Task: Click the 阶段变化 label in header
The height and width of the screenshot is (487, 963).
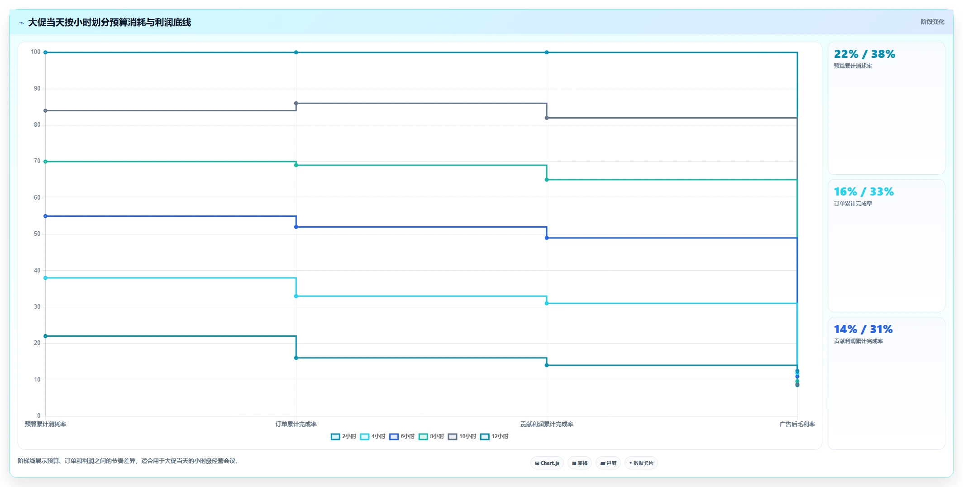Action: coord(932,22)
